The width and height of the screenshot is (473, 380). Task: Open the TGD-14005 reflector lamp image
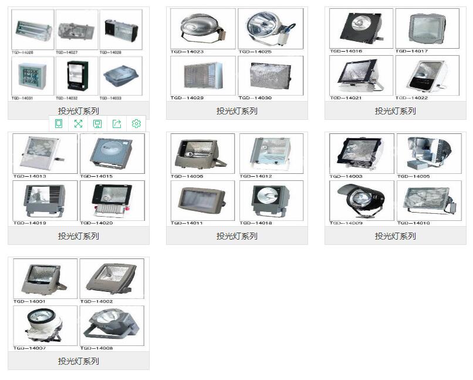[x=429, y=154]
